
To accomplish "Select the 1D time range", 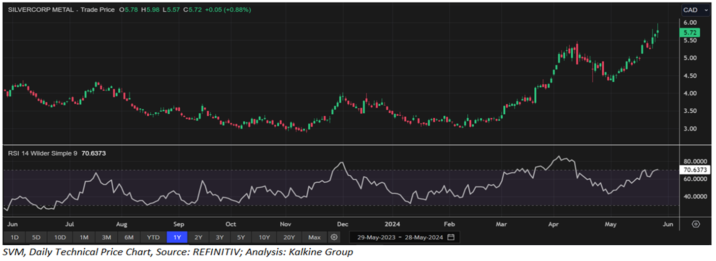I will (15, 237).
